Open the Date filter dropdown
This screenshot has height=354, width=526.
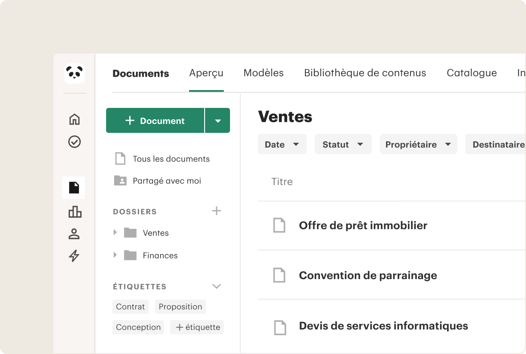click(x=282, y=144)
